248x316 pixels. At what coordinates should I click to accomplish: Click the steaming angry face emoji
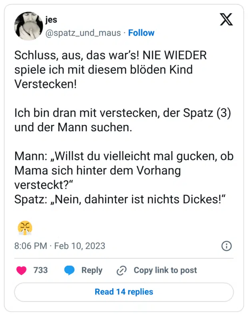coord(25,228)
